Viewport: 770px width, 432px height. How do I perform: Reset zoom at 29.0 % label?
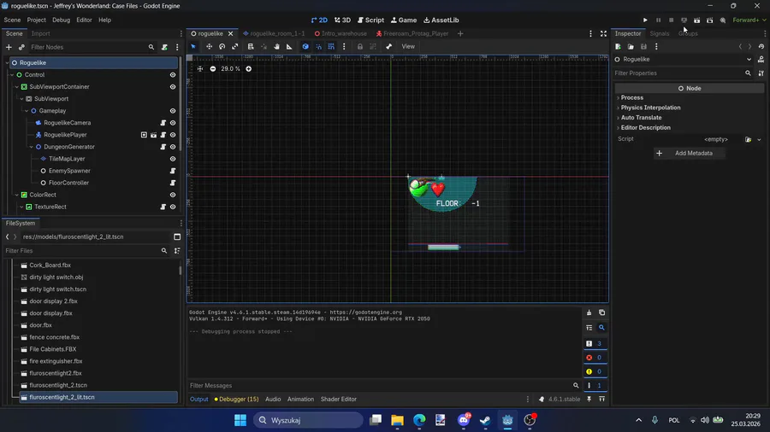[x=230, y=68]
